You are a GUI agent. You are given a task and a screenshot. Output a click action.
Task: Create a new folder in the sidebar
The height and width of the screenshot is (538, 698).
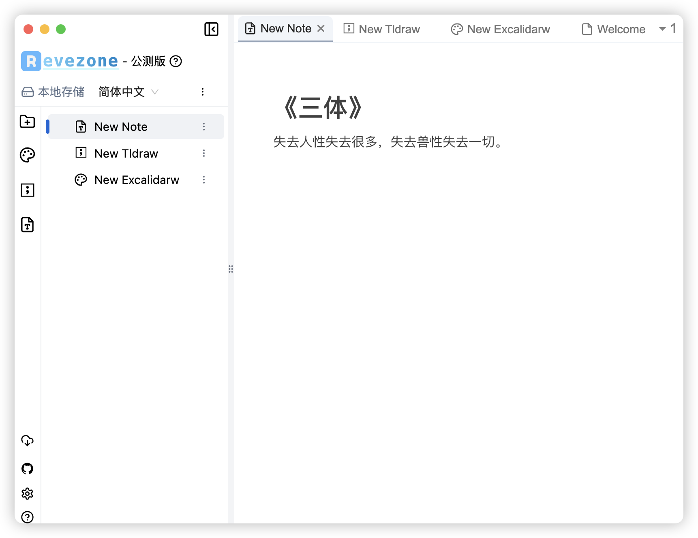click(x=27, y=122)
